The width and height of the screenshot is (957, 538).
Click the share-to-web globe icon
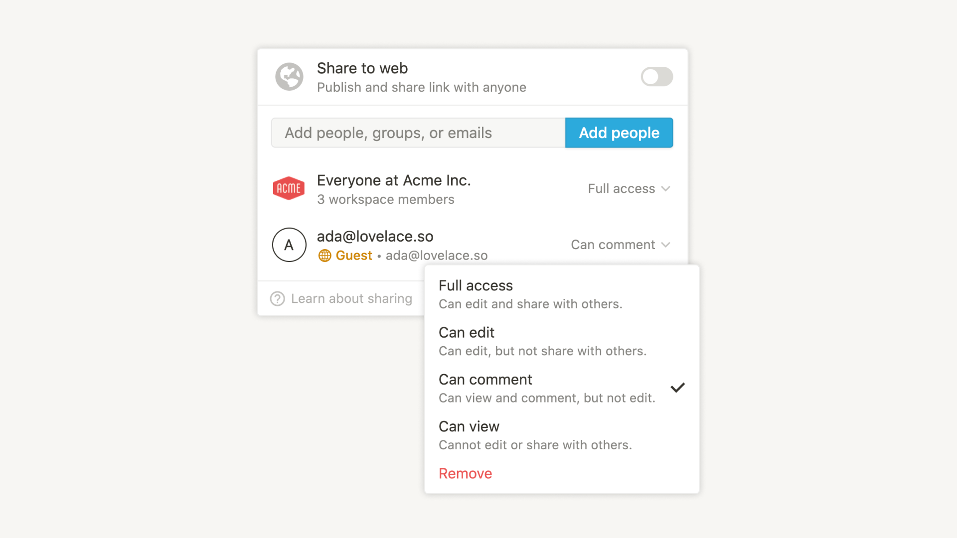click(289, 76)
